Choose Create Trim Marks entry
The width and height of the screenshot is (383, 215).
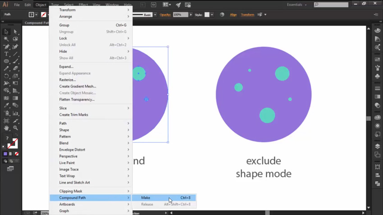[x=91, y=115]
